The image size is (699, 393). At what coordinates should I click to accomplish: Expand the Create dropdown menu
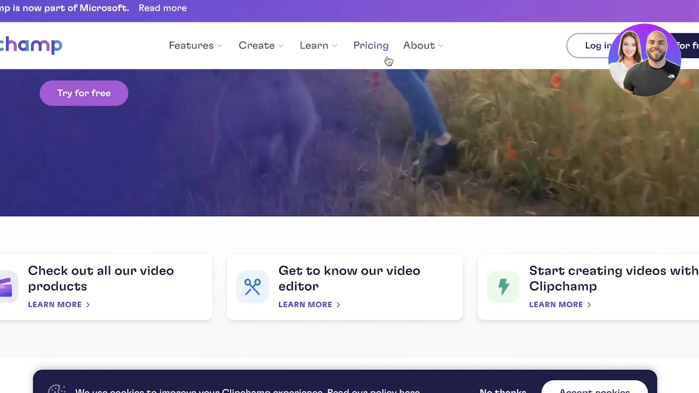(x=261, y=45)
